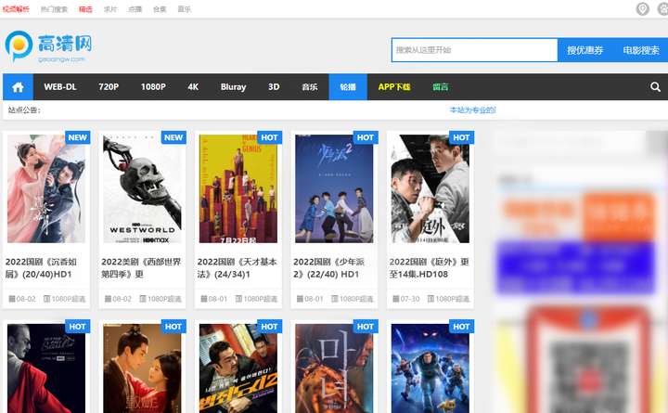
Task: Click quality icon on 庭外 card
Action: [x=430, y=299]
